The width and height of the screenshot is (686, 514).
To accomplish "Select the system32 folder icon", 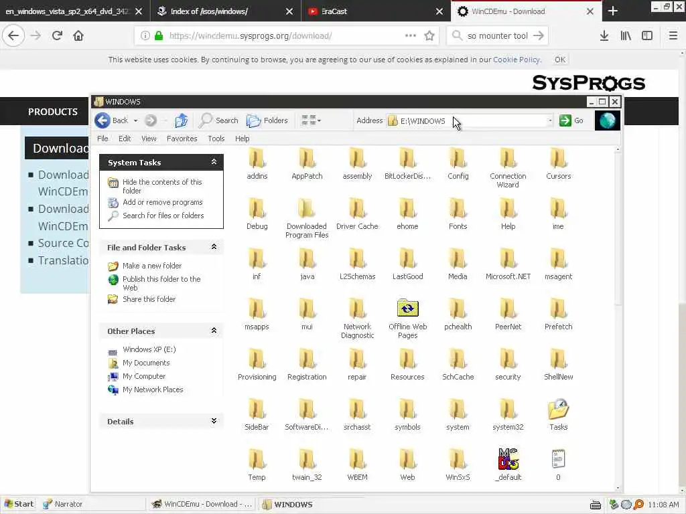I will point(508,410).
